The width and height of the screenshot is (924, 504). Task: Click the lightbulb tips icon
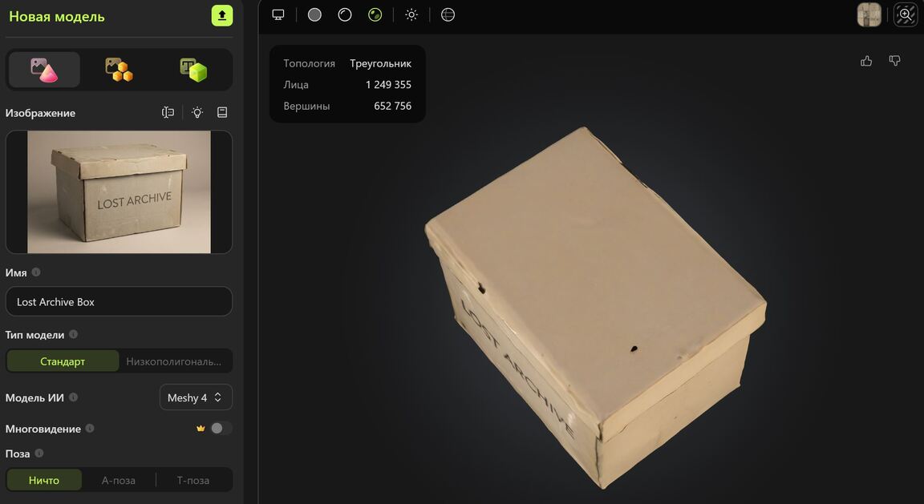click(197, 112)
